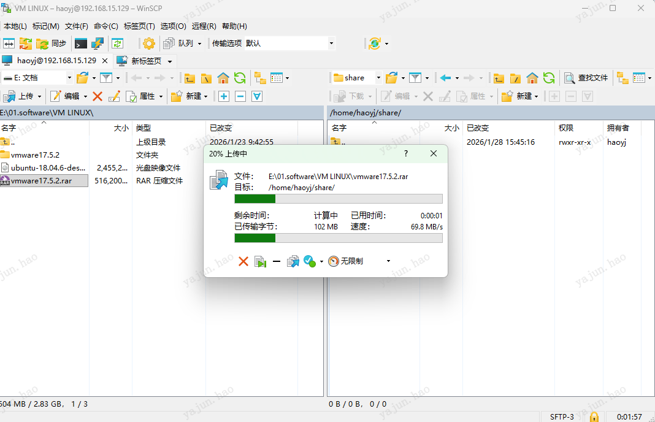Image resolution: width=655 pixels, height=422 pixels.
Task: Go to local root directory icon
Action: tap(206, 78)
